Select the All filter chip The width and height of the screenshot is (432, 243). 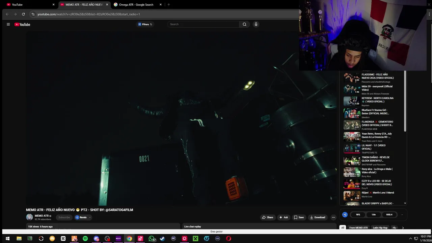point(343,228)
